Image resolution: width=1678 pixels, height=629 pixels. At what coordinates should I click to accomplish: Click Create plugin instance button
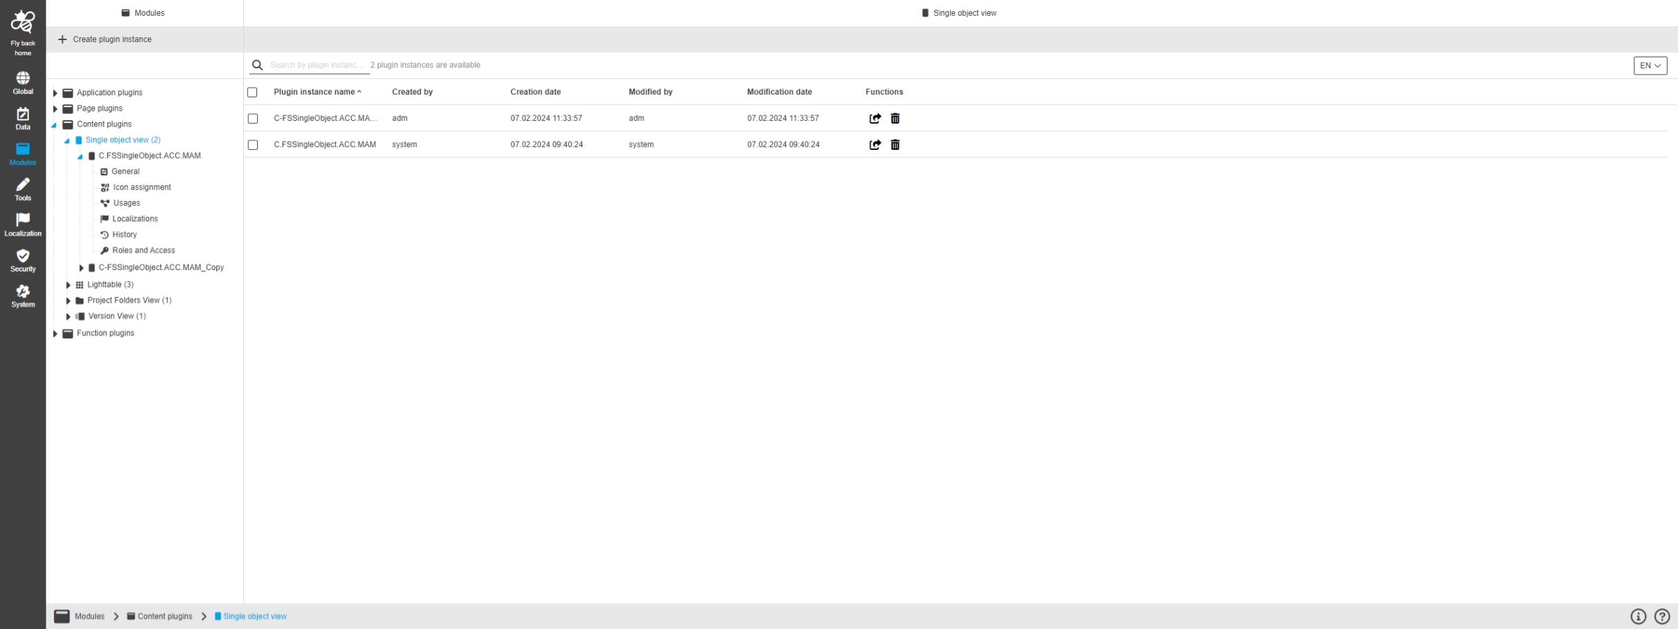(x=104, y=39)
